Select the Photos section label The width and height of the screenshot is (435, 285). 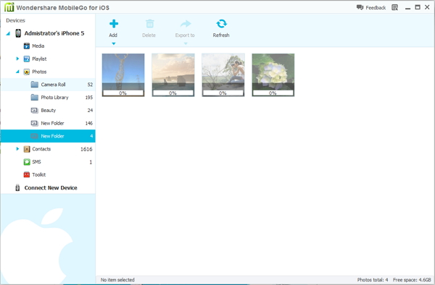pyautogui.click(x=39, y=72)
